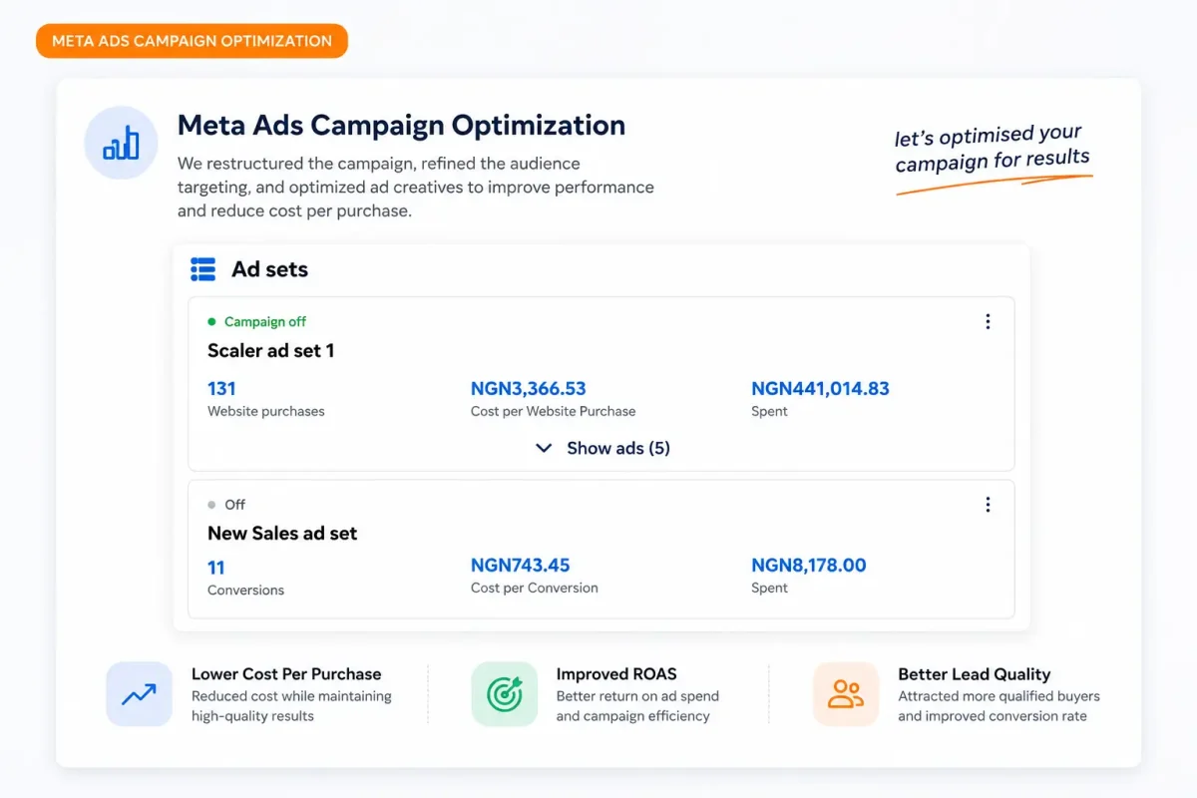The width and height of the screenshot is (1197, 798).
Task: Click the Meta Ads Campaign Optimization heading
Action: [401, 126]
